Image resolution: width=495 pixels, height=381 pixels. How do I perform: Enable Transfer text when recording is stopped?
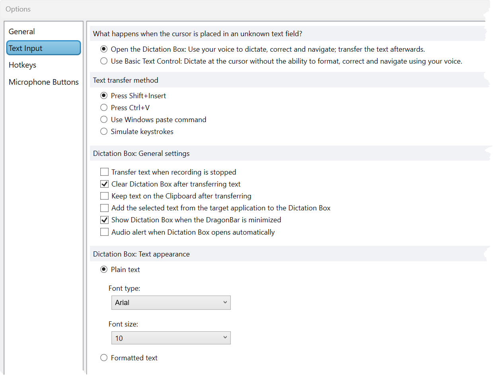(x=105, y=172)
